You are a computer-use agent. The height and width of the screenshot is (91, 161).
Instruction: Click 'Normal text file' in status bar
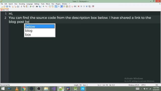pyautogui.click(x=5, y=85)
